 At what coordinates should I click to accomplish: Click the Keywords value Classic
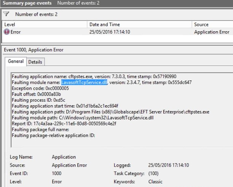(155, 182)
